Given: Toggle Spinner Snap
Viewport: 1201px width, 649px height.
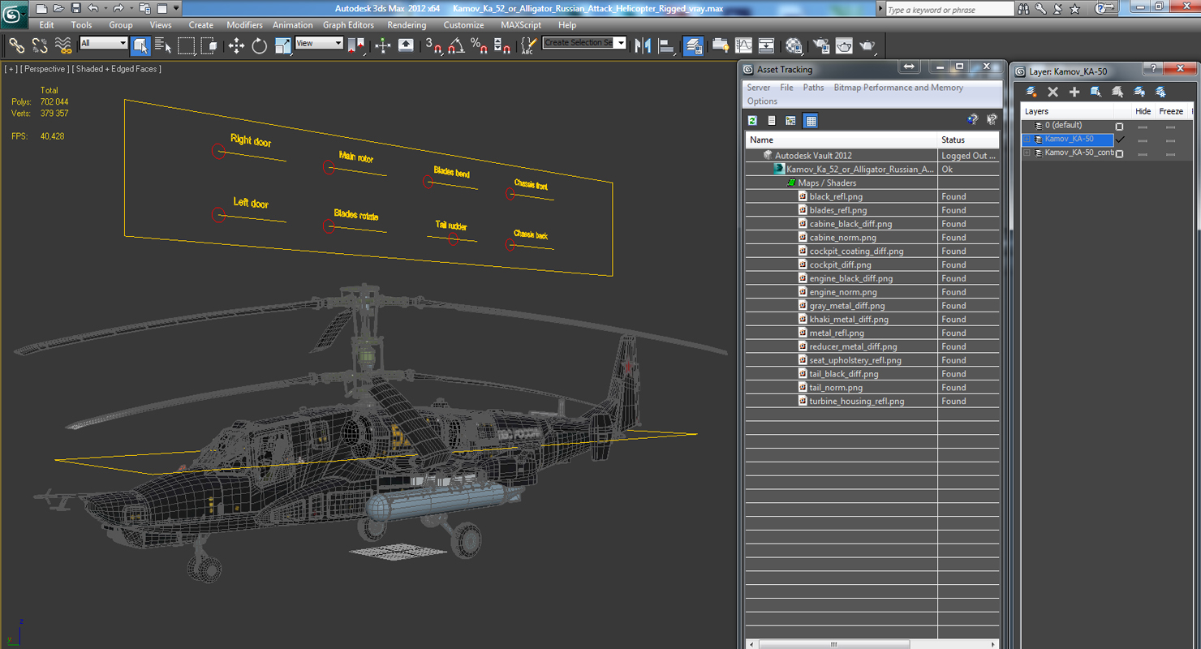Looking at the screenshot, I should [x=502, y=45].
